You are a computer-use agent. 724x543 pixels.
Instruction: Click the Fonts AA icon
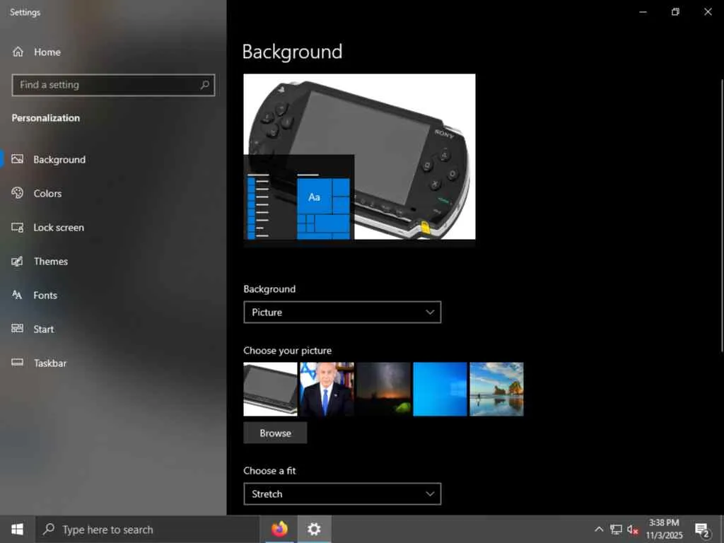click(17, 295)
